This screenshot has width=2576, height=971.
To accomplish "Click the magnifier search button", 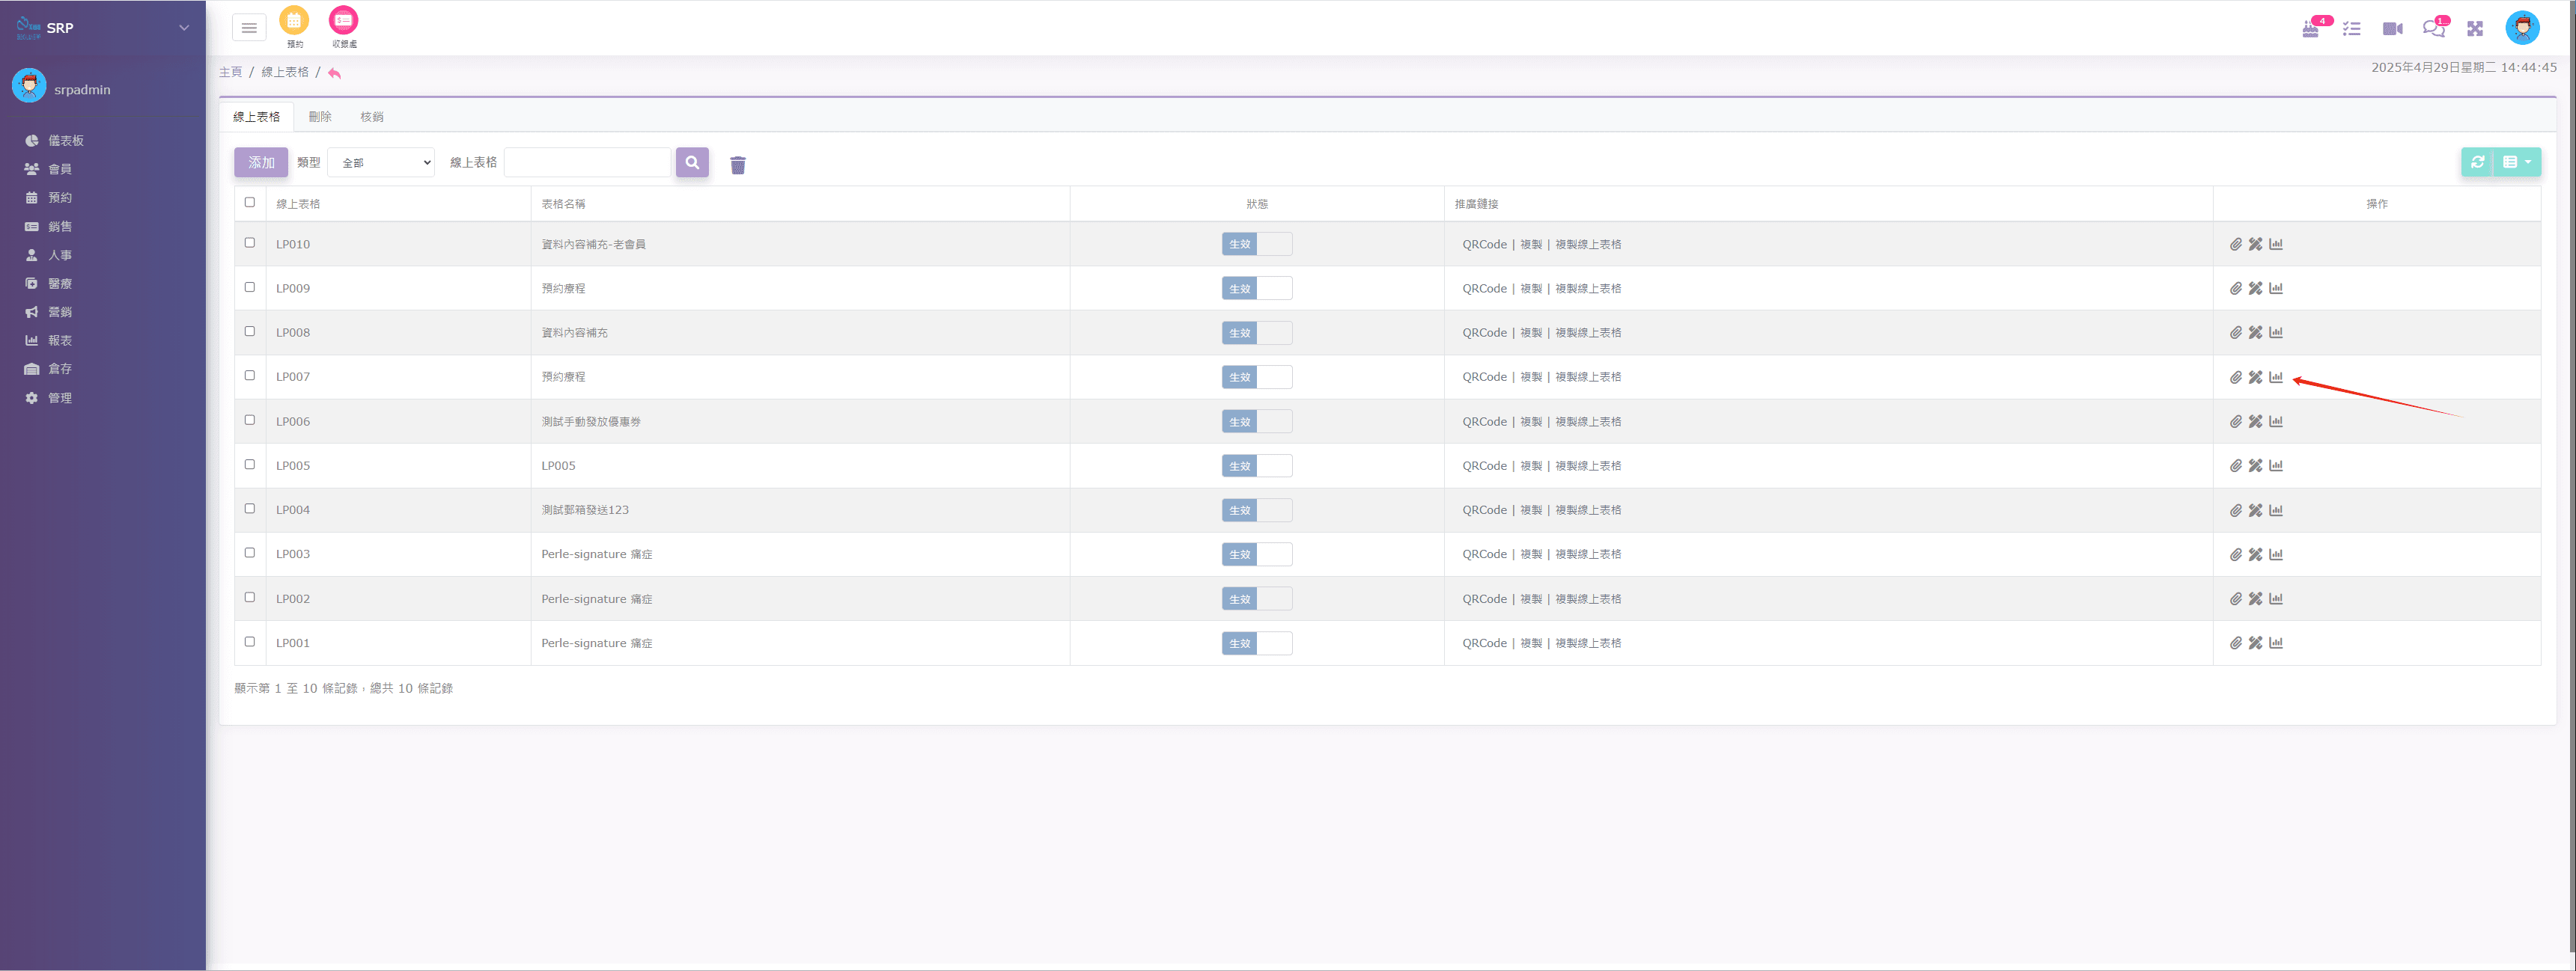I will point(692,162).
